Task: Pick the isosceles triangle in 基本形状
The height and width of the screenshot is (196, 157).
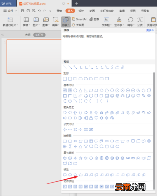Action: coord(80,90)
